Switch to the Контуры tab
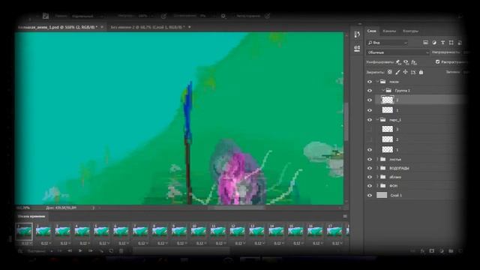 pyautogui.click(x=410, y=31)
